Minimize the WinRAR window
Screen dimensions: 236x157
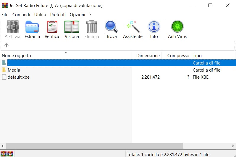[x=193, y=5]
